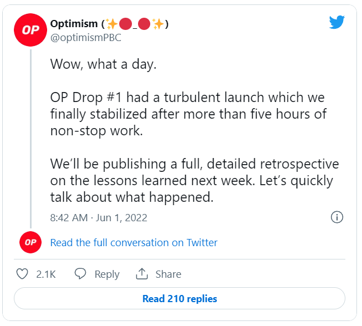Click the OP Drop #1 turbulent launch paragraph
The image size is (362, 326).
188,114
